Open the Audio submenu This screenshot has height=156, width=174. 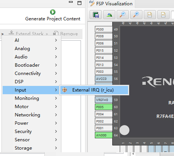point(32,57)
